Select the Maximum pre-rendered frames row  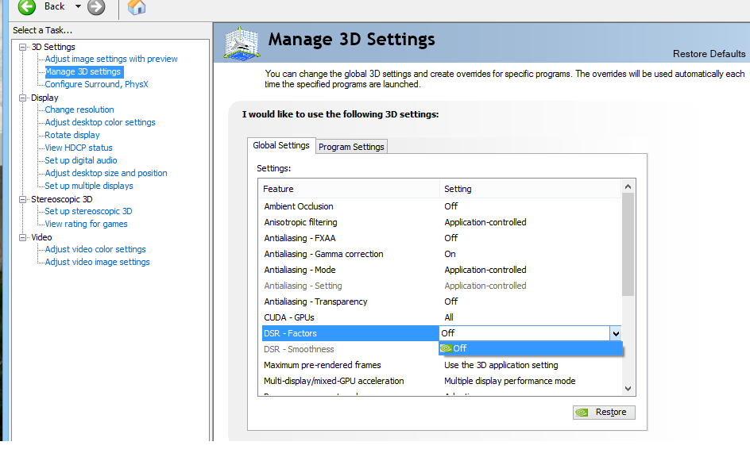click(x=440, y=365)
